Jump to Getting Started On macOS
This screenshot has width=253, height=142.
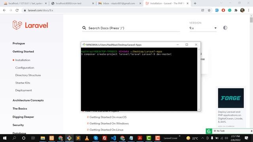(x=108, y=117)
